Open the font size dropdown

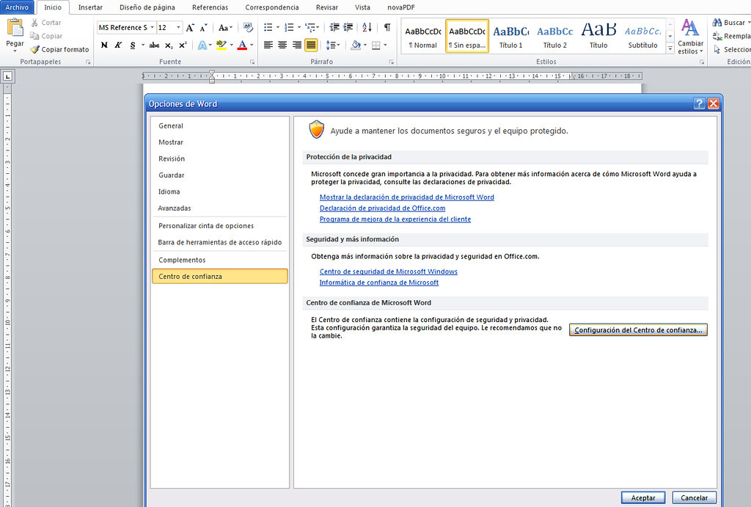click(178, 26)
